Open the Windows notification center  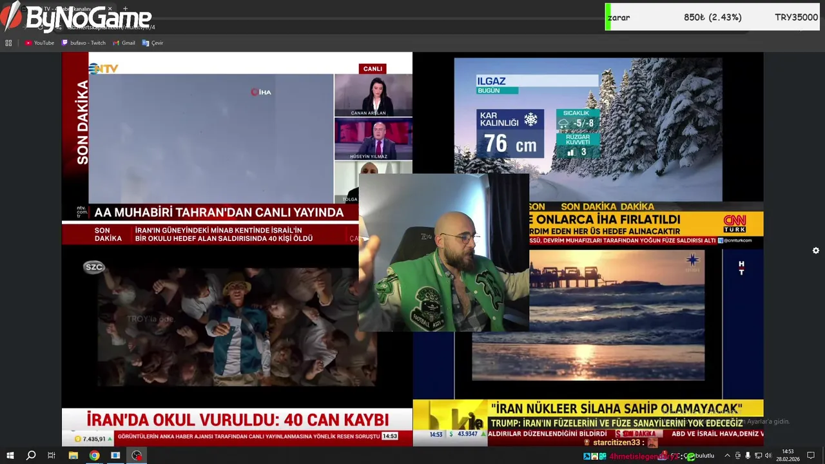811,456
